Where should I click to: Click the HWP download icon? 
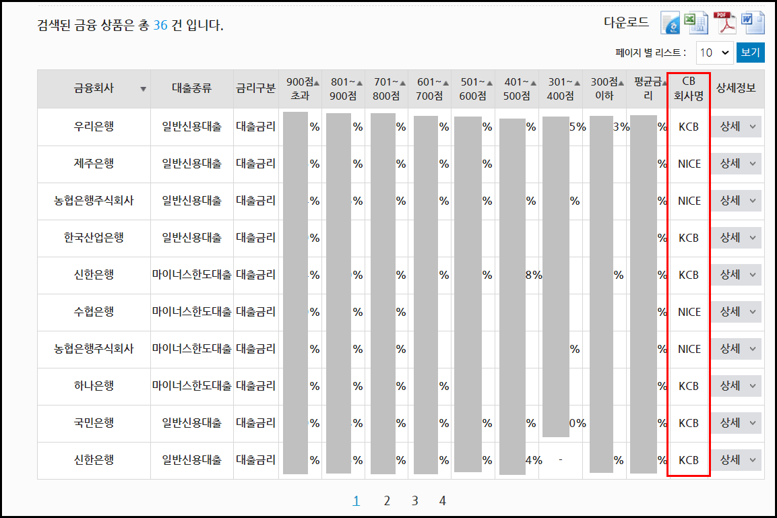[x=671, y=22]
